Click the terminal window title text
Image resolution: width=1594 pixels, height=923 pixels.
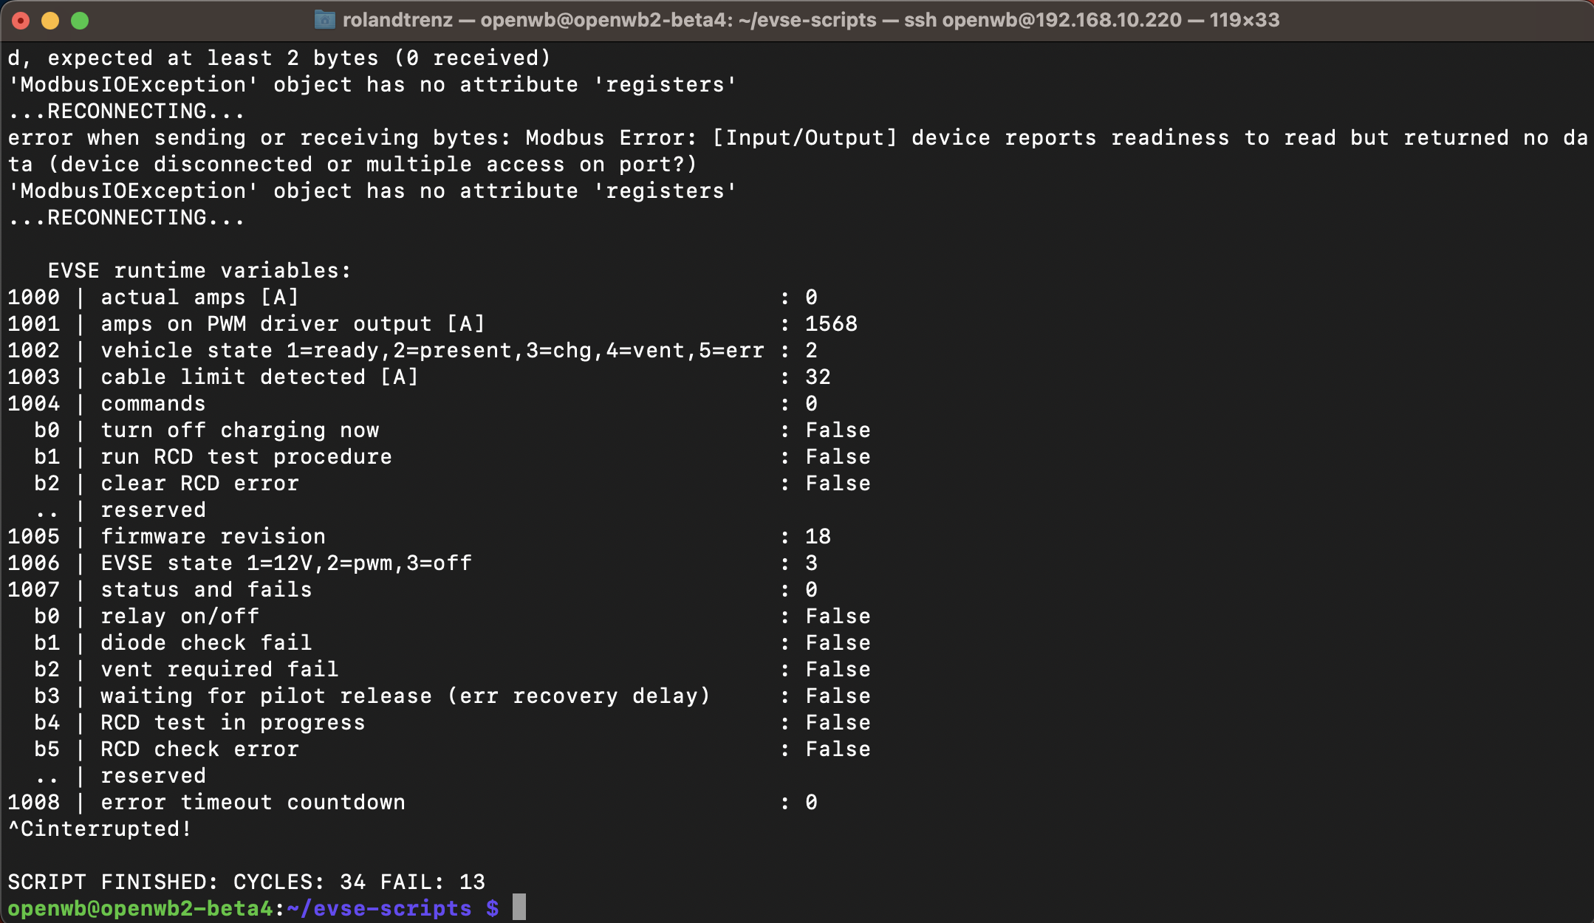[810, 20]
